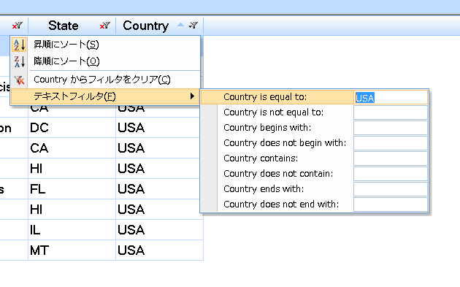This screenshot has width=460, height=287.
Task: Click the 'Country contains' input box
Action: click(x=391, y=158)
